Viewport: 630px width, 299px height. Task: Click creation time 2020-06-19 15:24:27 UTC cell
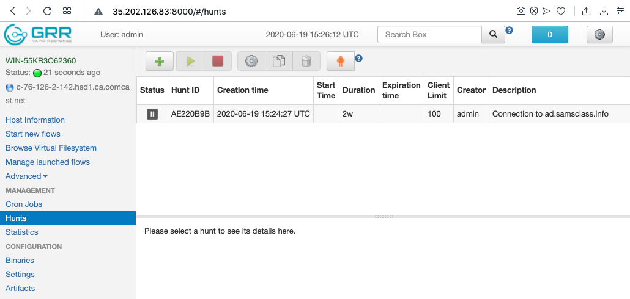[x=264, y=114]
